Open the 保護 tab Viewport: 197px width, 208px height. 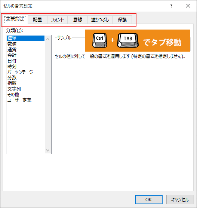(122, 19)
